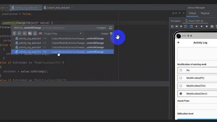Click the inspections checkmark with count 4
This screenshot has height=122, width=217.
coord(174,13)
